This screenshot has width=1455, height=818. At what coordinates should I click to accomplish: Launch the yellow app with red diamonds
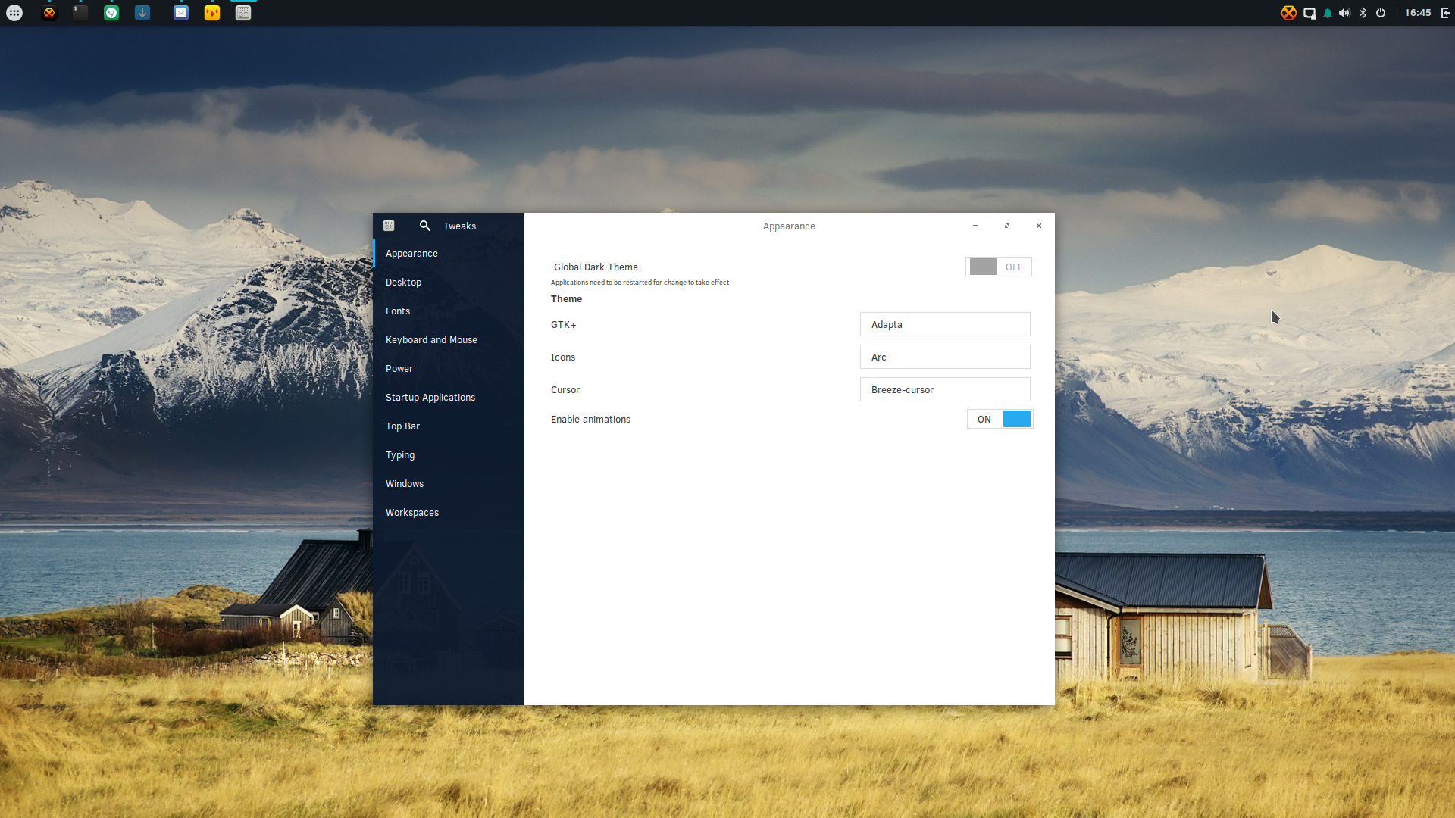[x=212, y=13]
